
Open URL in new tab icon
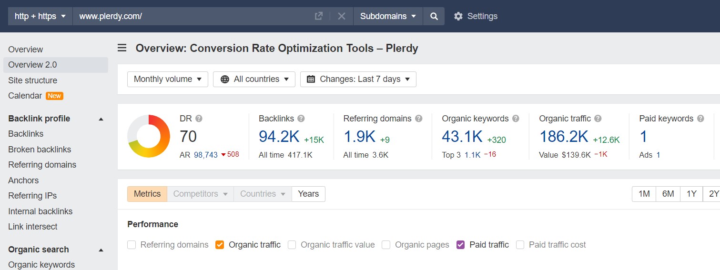319,16
